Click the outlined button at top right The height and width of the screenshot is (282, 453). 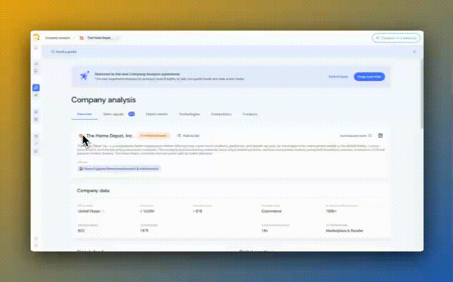point(396,38)
